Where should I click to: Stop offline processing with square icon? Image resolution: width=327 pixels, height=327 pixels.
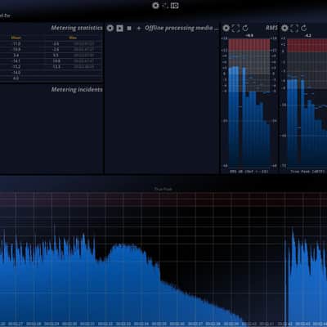point(129,28)
